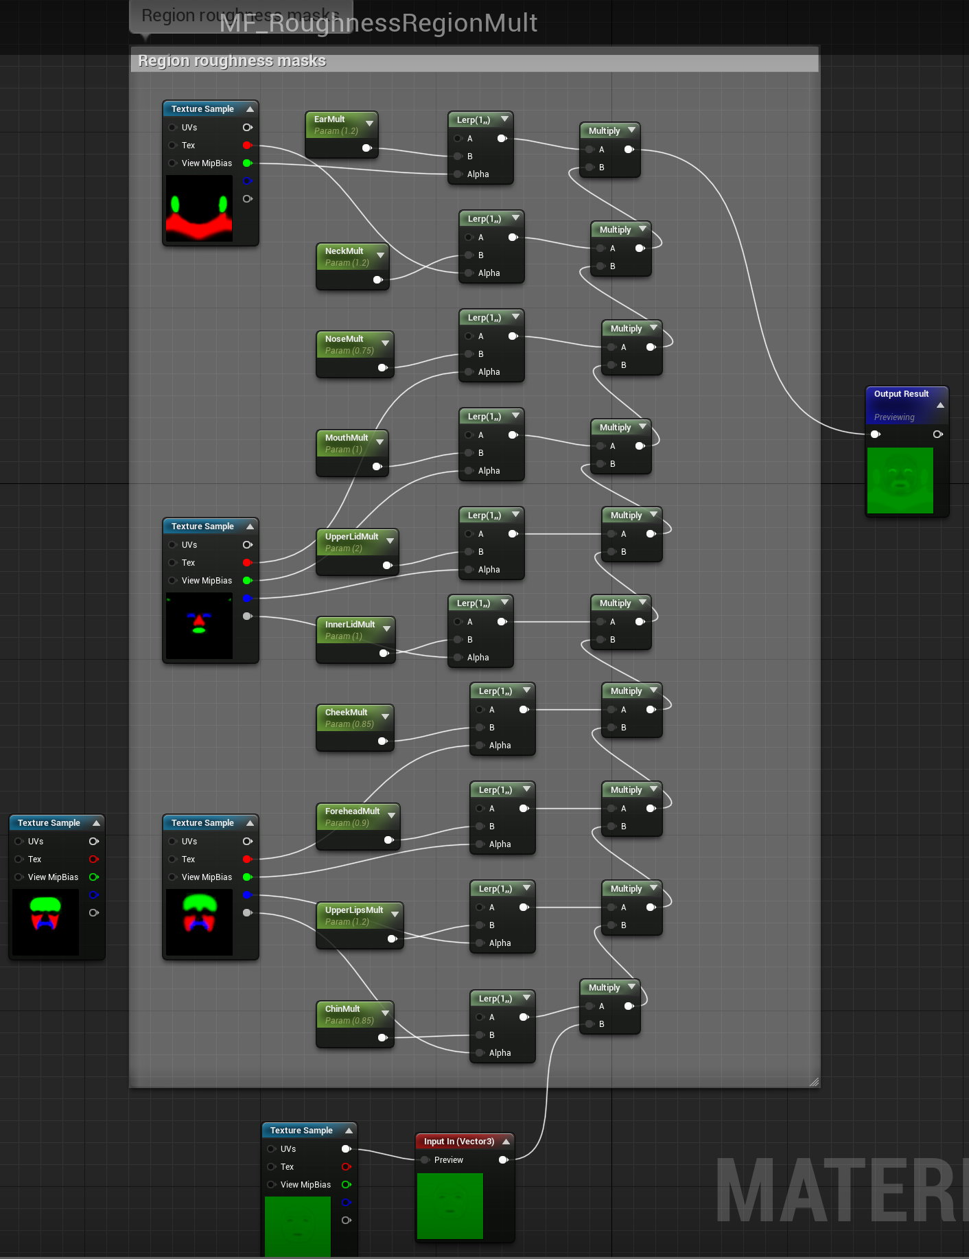
Task: Collapse the Input In (Vector3) preview arrow
Action: pyautogui.click(x=506, y=1142)
